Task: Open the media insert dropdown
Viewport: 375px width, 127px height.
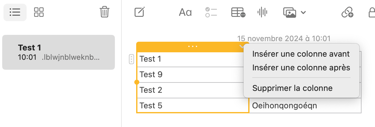Action: coord(294,12)
